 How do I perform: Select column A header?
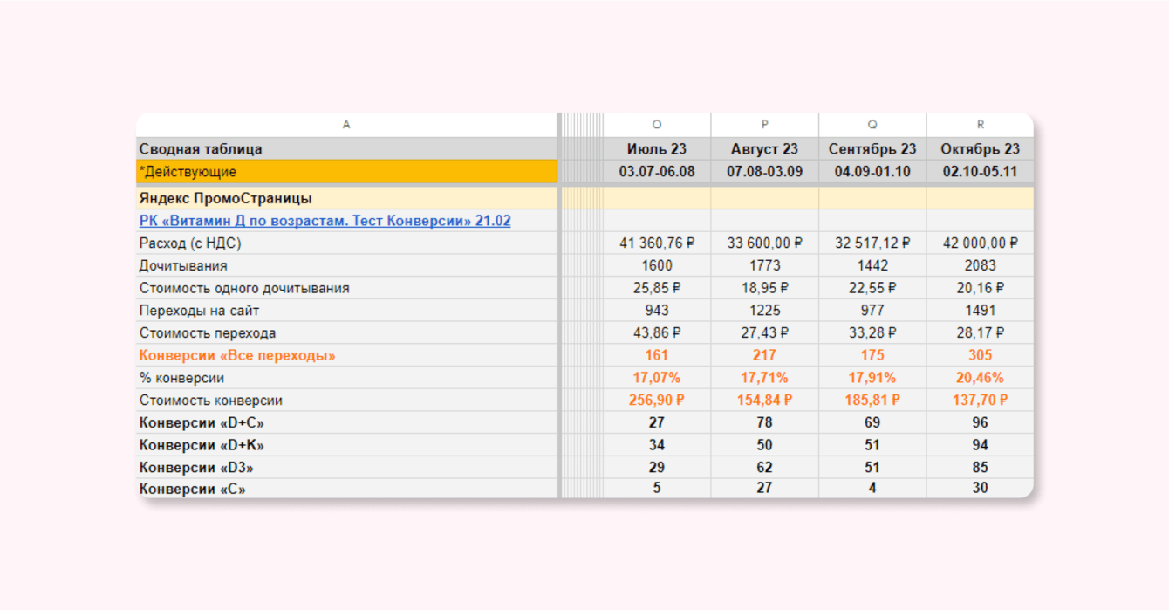(x=346, y=125)
